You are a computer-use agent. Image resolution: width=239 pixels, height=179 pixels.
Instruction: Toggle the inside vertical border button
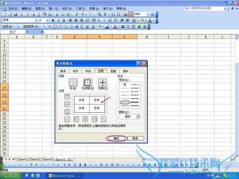(x=86, y=119)
